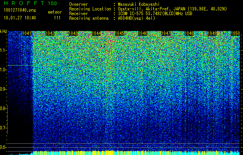
Task: Click the 1048 time marker
Action: click(x=189, y=33)
